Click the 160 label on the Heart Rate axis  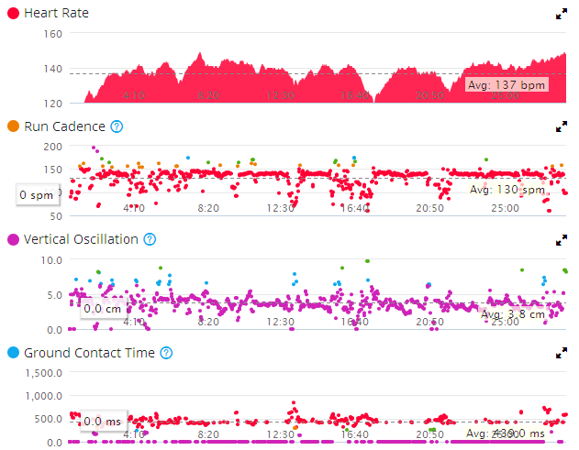coord(53,34)
